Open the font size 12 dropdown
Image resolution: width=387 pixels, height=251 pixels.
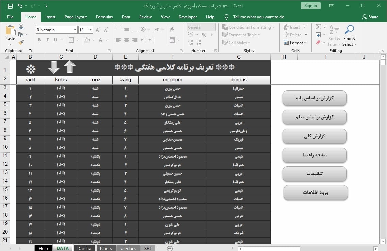90,30
